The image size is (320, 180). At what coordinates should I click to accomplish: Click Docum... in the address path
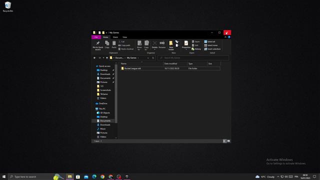119,58
